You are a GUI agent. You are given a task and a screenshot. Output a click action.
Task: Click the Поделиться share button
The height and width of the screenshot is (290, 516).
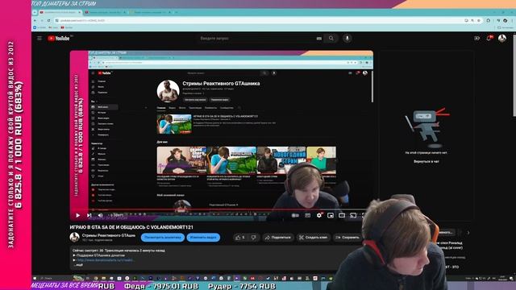point(278,238)
